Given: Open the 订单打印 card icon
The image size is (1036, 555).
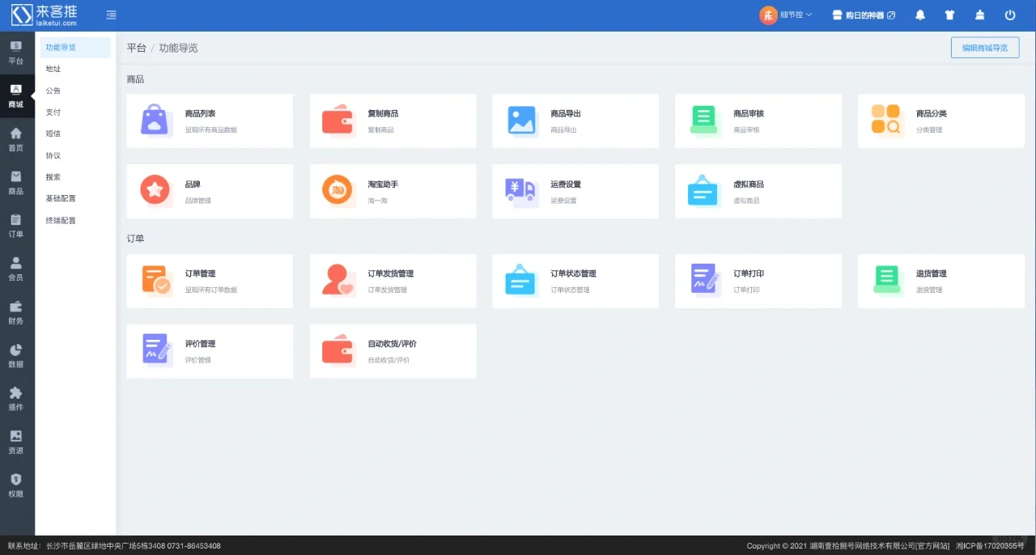Looking at the screenshot, I should click(x=705, y=279).
